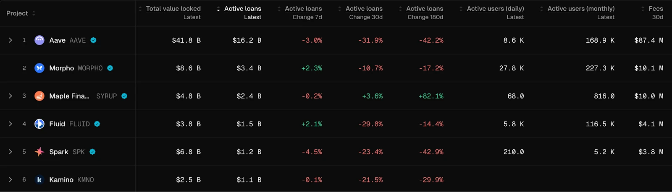Click the Kamino project logo icon
The image size is (672, 192).
click(x=39, y=180)
